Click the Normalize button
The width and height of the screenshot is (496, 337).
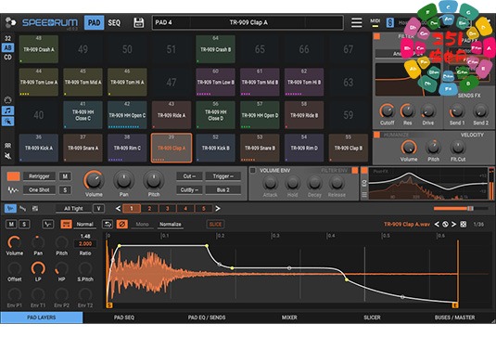click(x=171, y=225)
